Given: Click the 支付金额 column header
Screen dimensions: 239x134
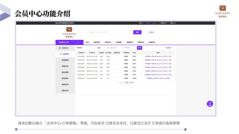Looking at the screenshot, I should pyautogui.click(x=108, y=53).
